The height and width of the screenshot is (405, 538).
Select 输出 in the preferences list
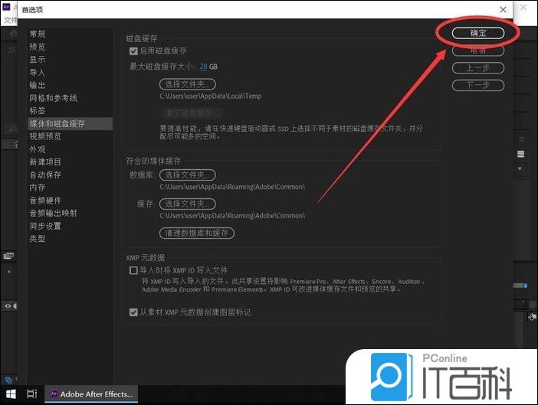(x=37, y=85)
